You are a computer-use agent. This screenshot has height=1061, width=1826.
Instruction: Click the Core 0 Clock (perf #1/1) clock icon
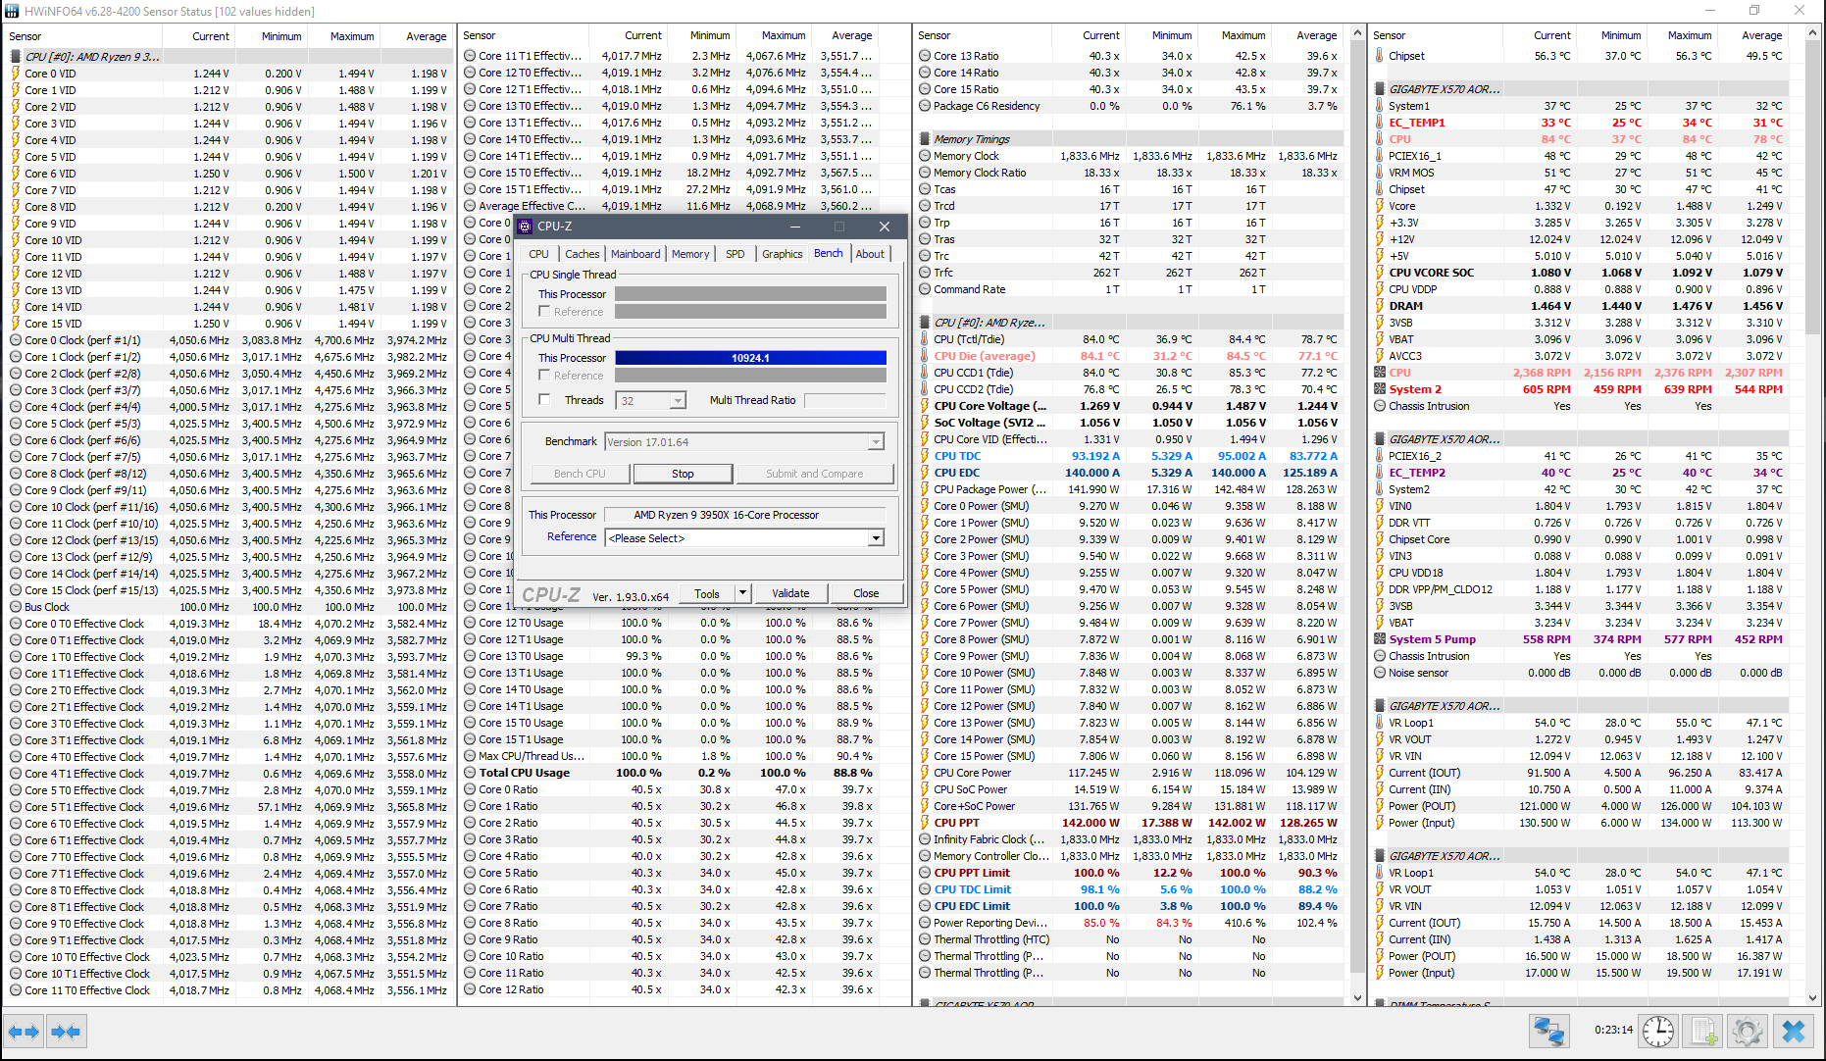(16, 340)
